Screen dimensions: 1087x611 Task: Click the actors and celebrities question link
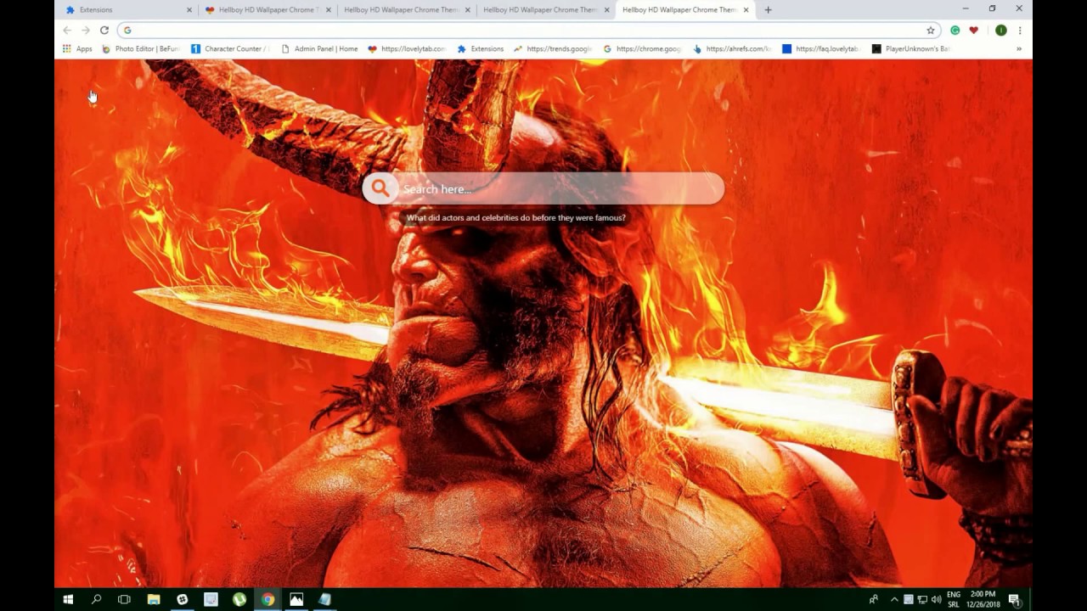[x=515, y=218]
